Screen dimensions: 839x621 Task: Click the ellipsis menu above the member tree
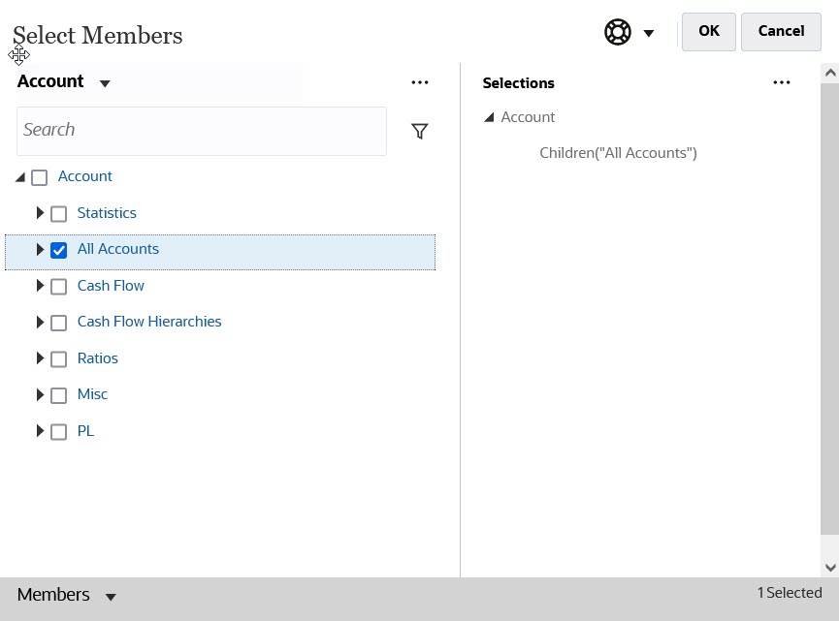[x=419, y=82]
